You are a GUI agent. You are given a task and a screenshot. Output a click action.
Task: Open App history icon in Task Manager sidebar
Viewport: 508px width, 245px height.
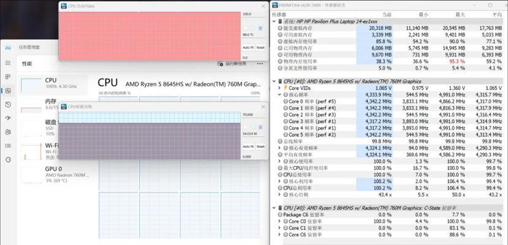click(8, 105)
